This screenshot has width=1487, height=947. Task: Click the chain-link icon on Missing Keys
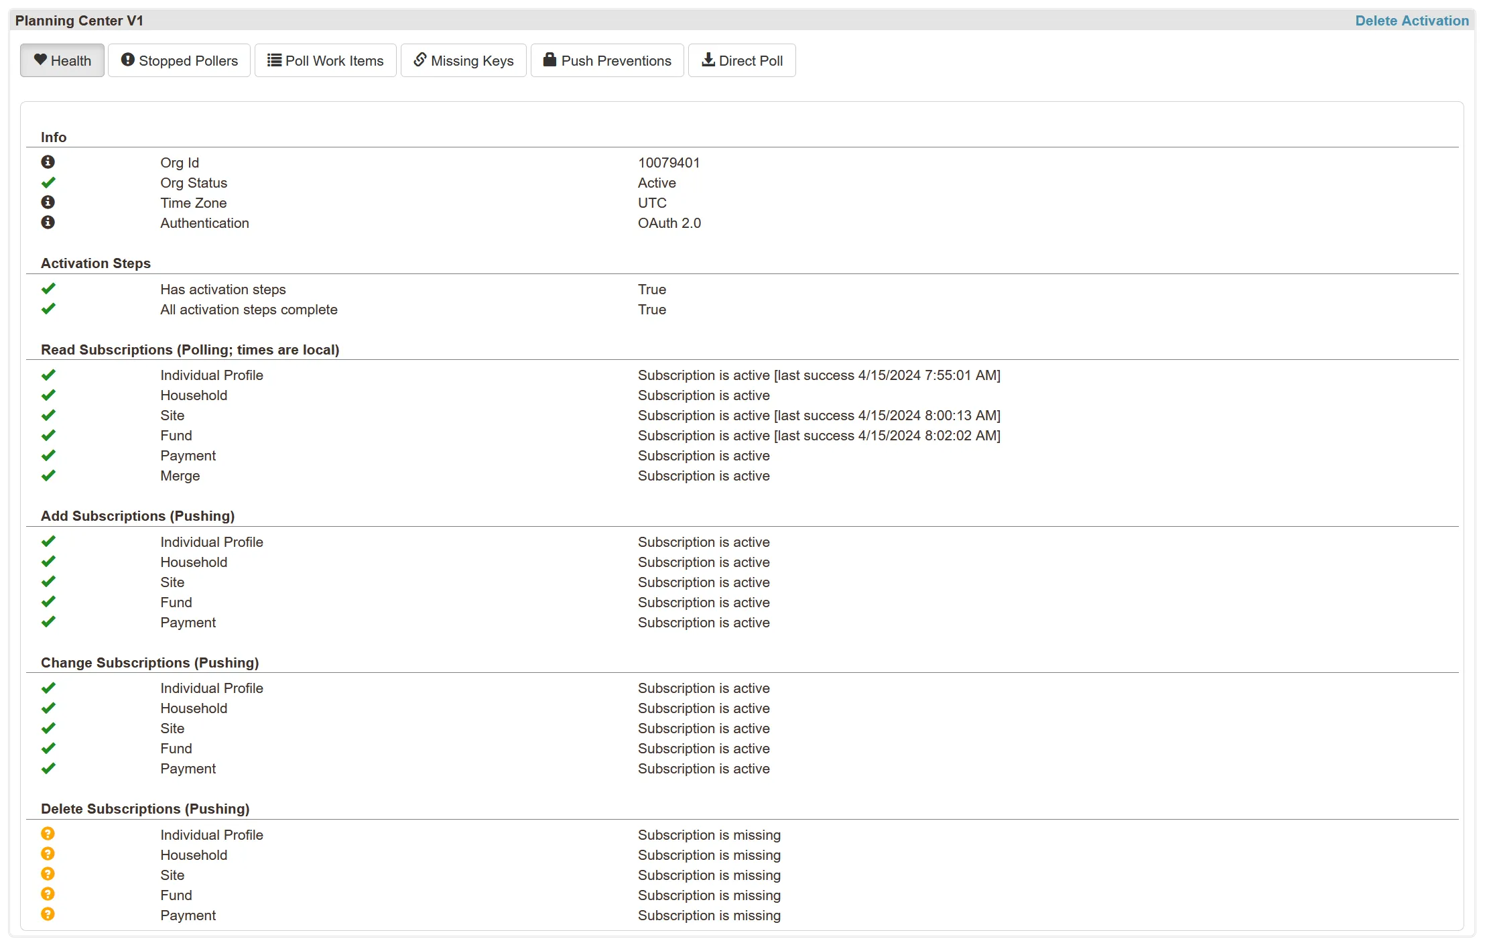coord(420,60)
